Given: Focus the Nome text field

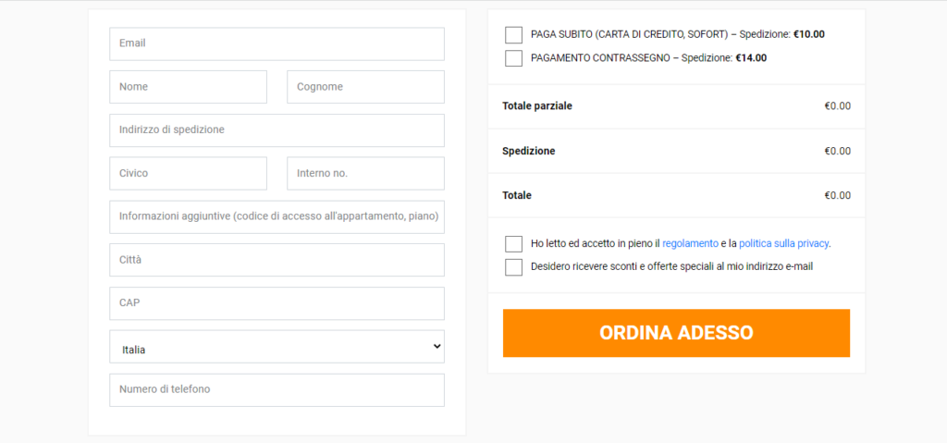Looking at the screenshot, I should click(188, 87).
